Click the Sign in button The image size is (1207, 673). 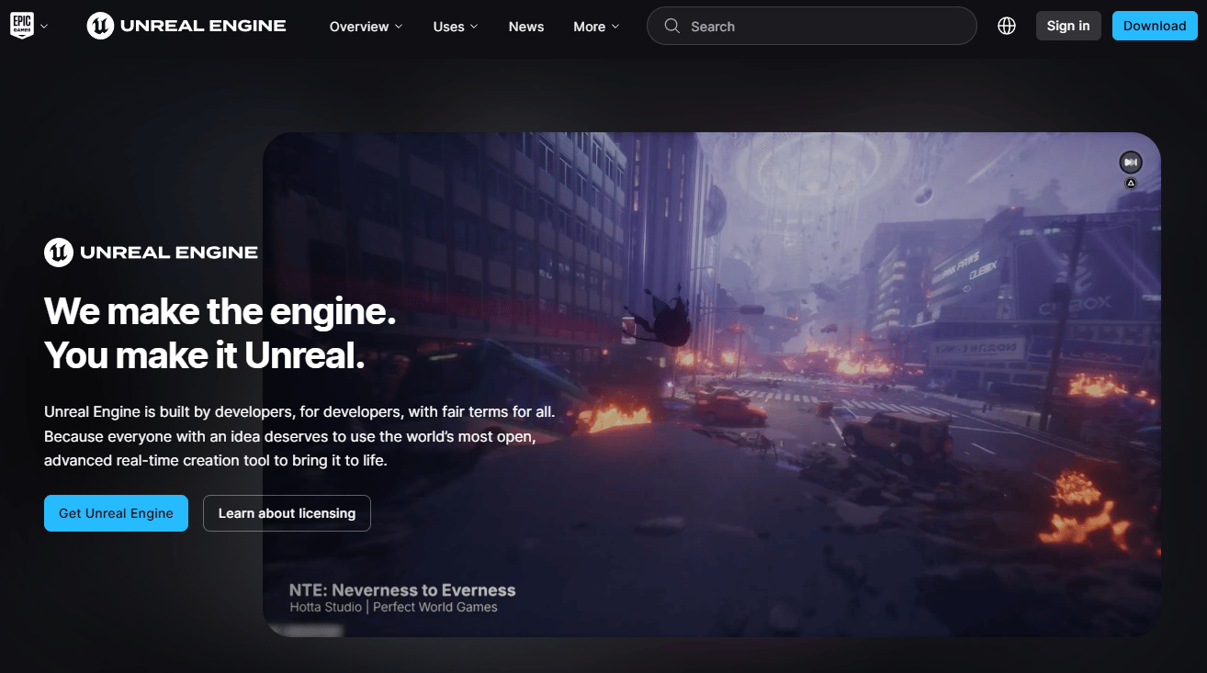1068,26
